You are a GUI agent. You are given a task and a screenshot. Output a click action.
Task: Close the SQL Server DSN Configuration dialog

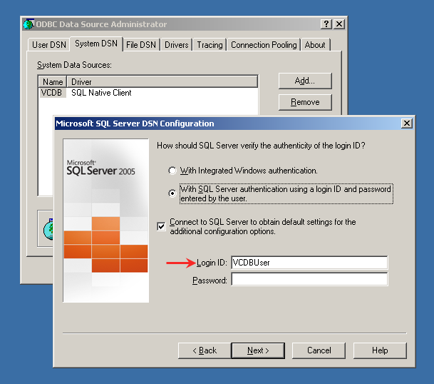coord(406,123)
